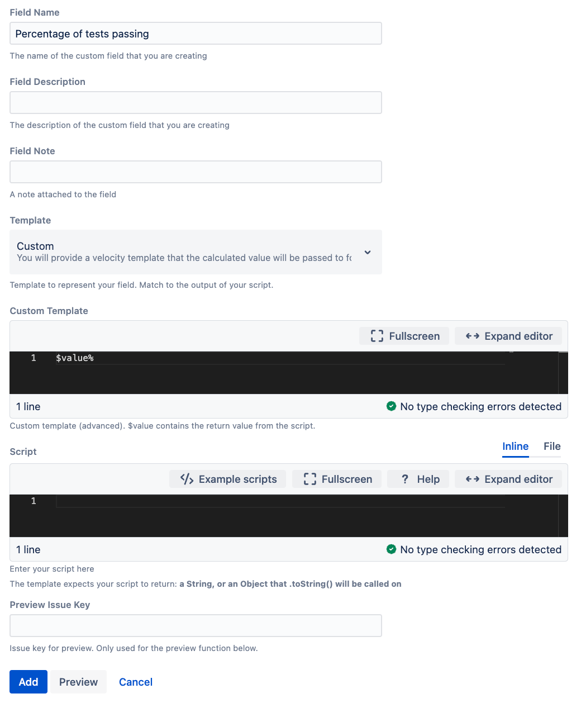
Task: Focus the Field Name input
Action: pos(196,34)
